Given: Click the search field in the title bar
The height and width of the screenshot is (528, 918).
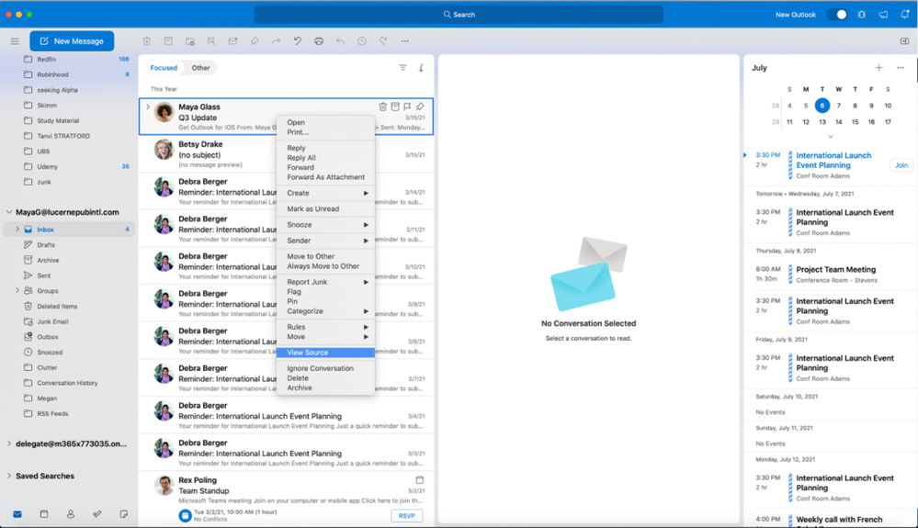Looking at the screenshot, I should tap(459, 15).
